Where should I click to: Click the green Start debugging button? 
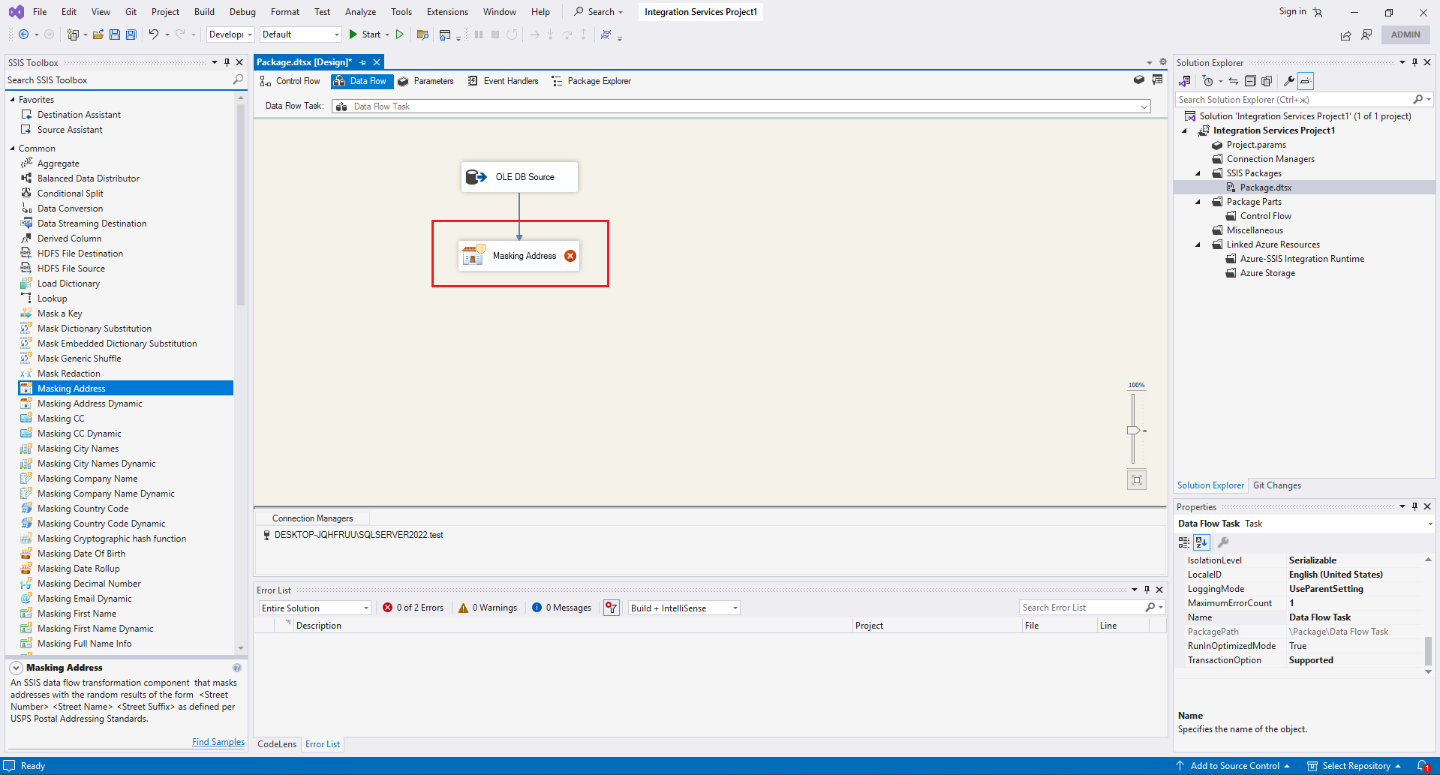(364, 35)
